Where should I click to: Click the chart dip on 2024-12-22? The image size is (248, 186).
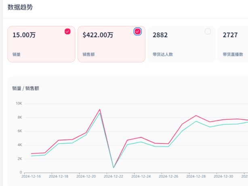point(113,167)
